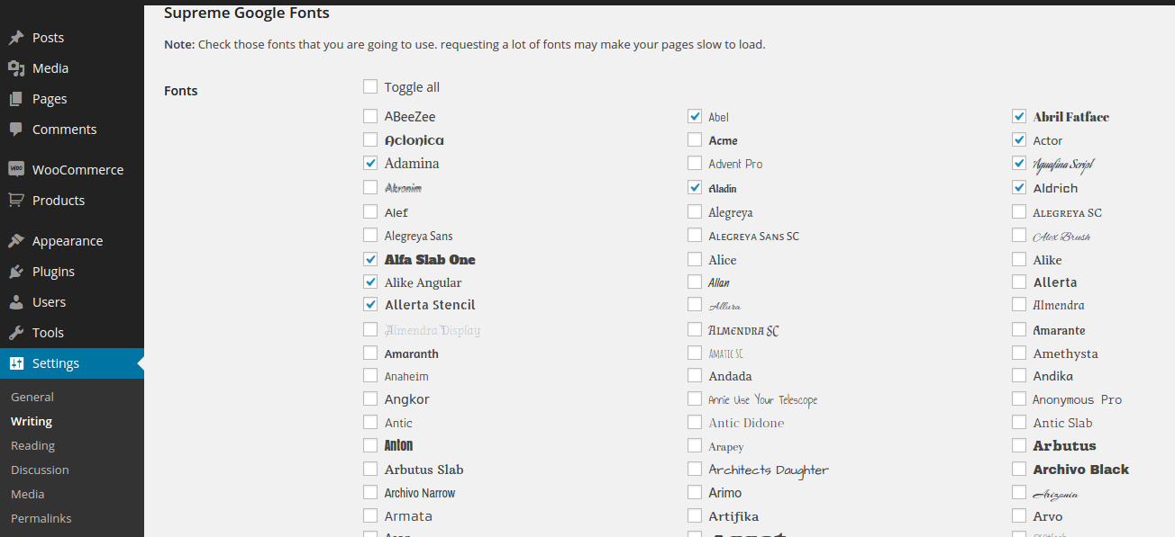Open the Permalinks settings submenu
Screen dimensions: 1175x537
point(41,518)
